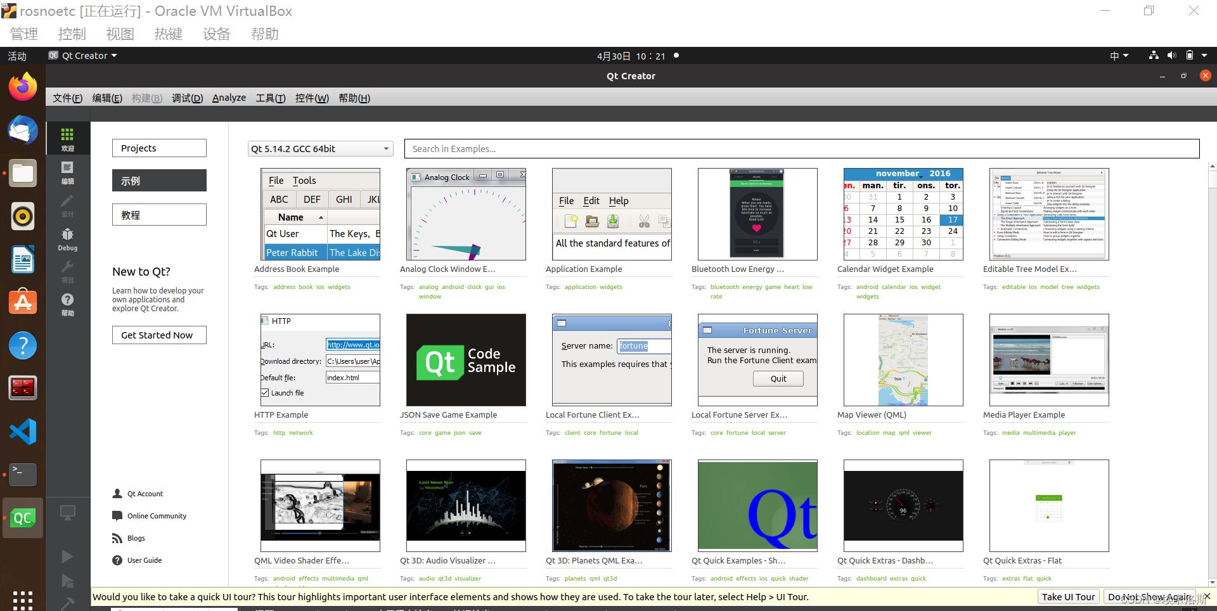Open the input method dropdown in top bar
This screenshot has height=611, width=1217.
point(1119,56)
